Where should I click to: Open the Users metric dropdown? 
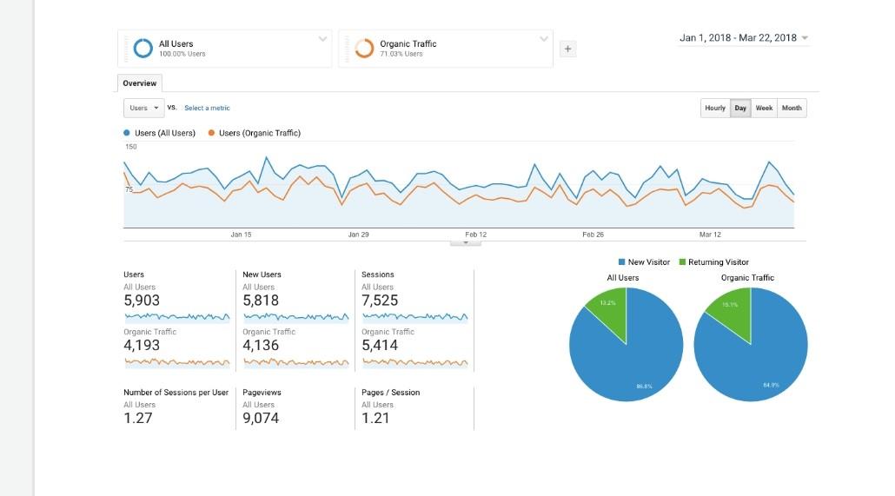[x=144, y=108]
